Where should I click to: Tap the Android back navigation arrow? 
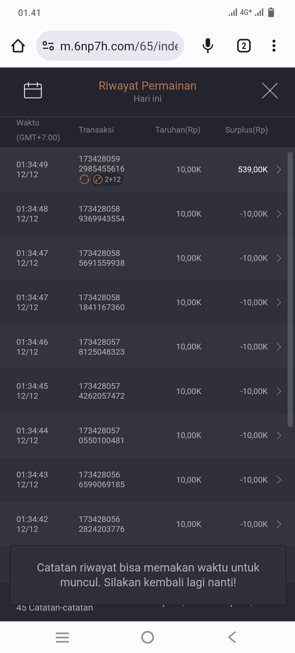pos(232,637)
